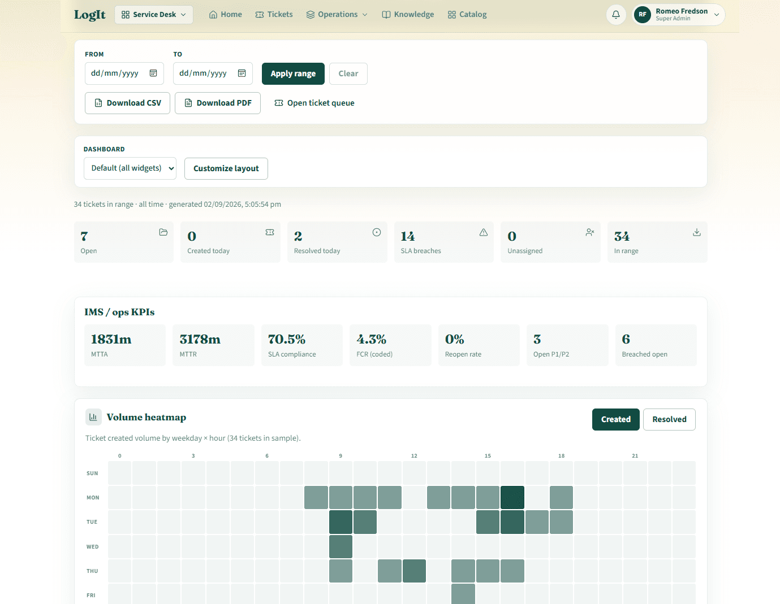The width and height of the screenshot is (780, 604).
Task: Open the notifications bell
Action: point(616,15)
